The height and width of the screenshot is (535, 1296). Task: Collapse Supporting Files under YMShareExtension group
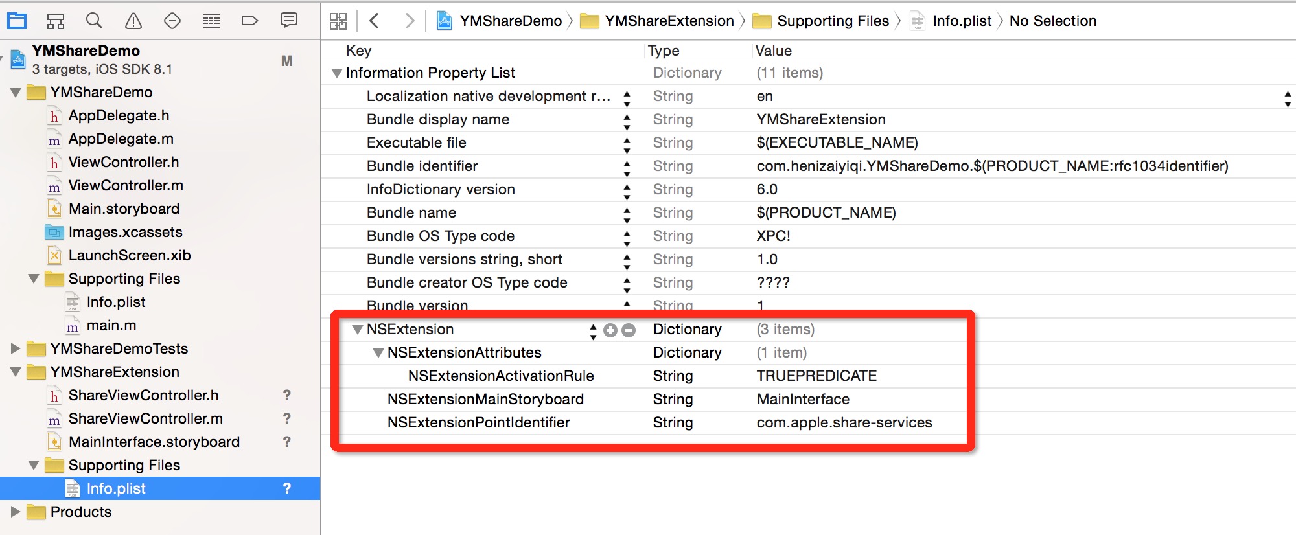pos(34,466)
